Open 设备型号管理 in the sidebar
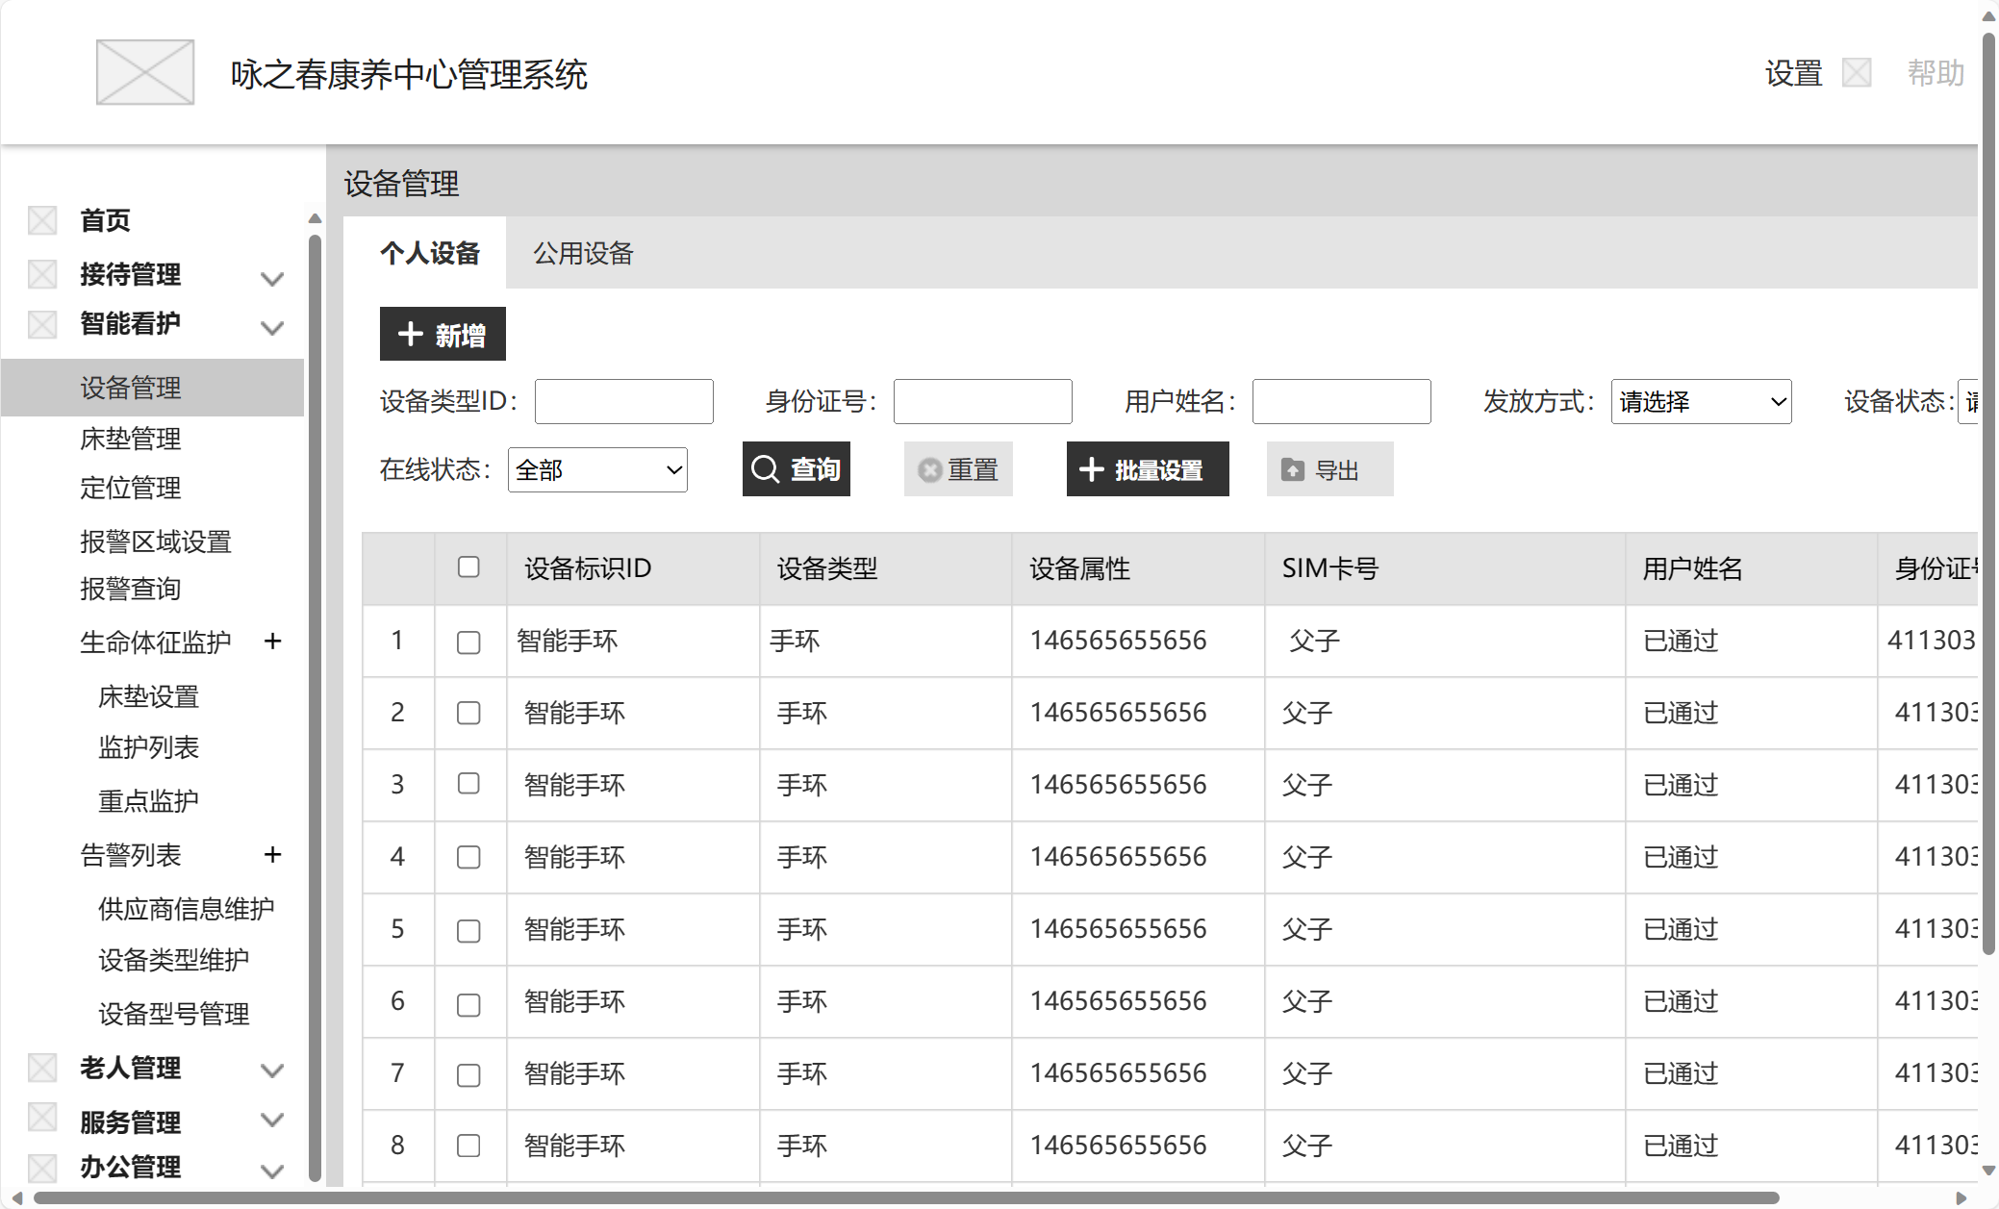Screen dimensions: 1999x1209 point(173,1013)
